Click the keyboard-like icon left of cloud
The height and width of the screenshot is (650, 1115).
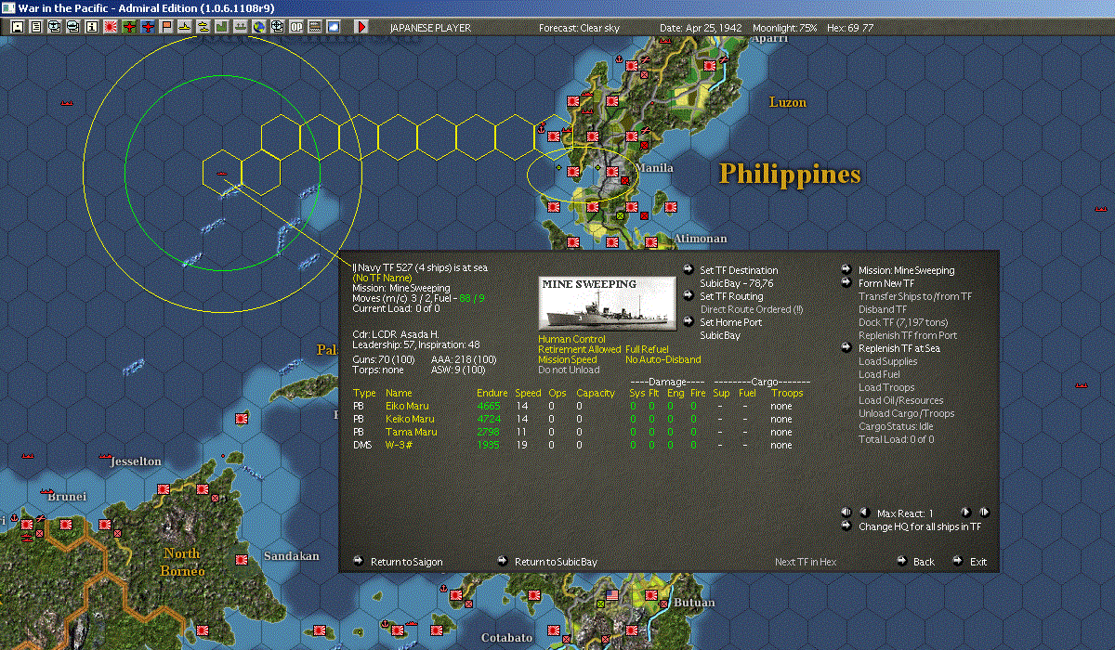click(x=314, y=27)
